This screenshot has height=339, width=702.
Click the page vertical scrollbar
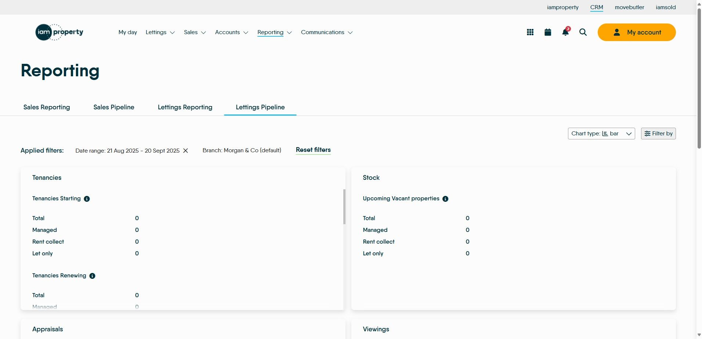[699, 79]
